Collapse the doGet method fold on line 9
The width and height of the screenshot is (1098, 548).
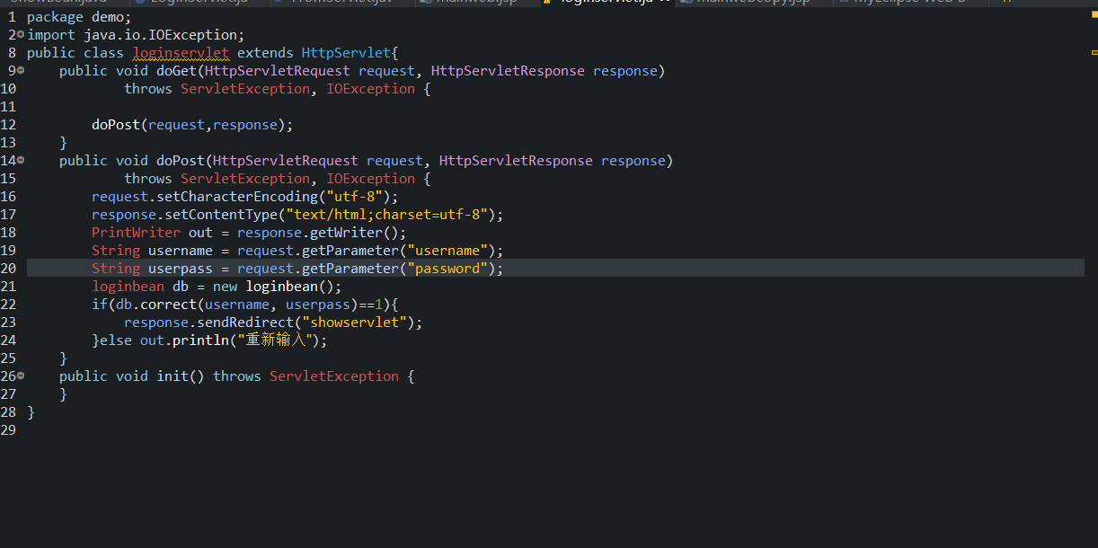[x=21, y=70]
